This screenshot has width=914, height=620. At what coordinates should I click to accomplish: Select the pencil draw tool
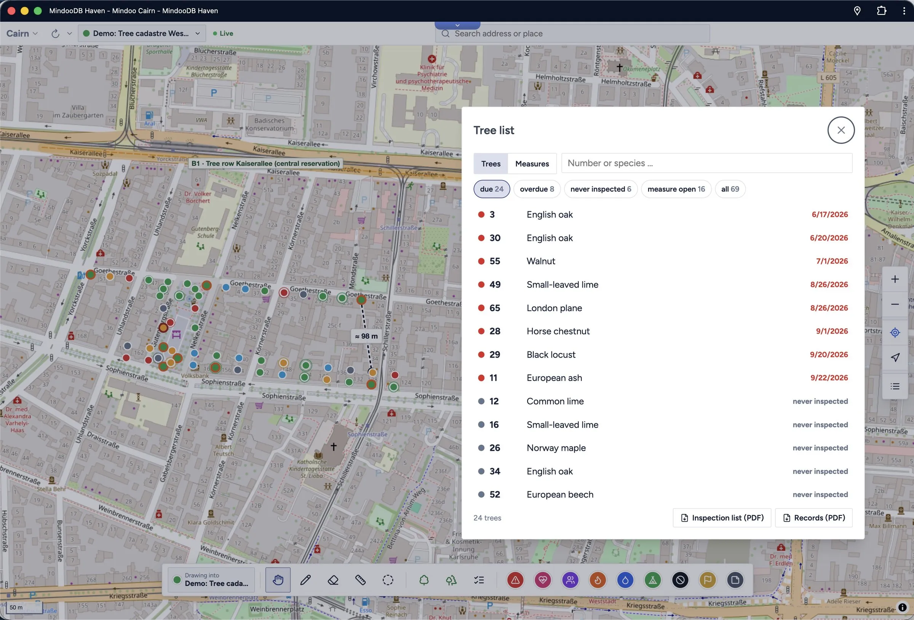pyautogui.click(x=305, y=580)
